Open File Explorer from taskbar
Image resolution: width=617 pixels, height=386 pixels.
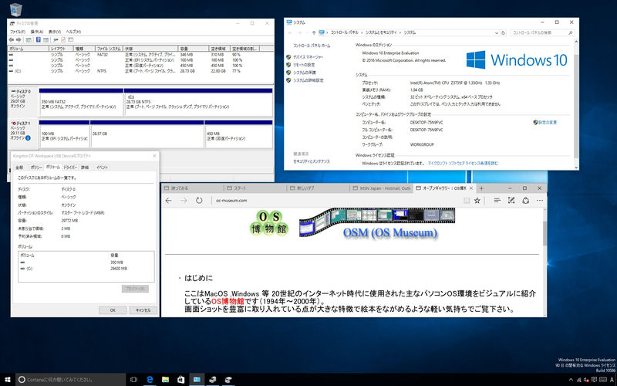166,380
